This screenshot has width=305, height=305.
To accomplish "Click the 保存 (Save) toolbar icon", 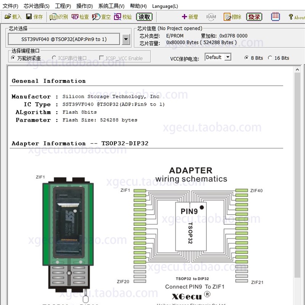I will [x=34, y=17].
